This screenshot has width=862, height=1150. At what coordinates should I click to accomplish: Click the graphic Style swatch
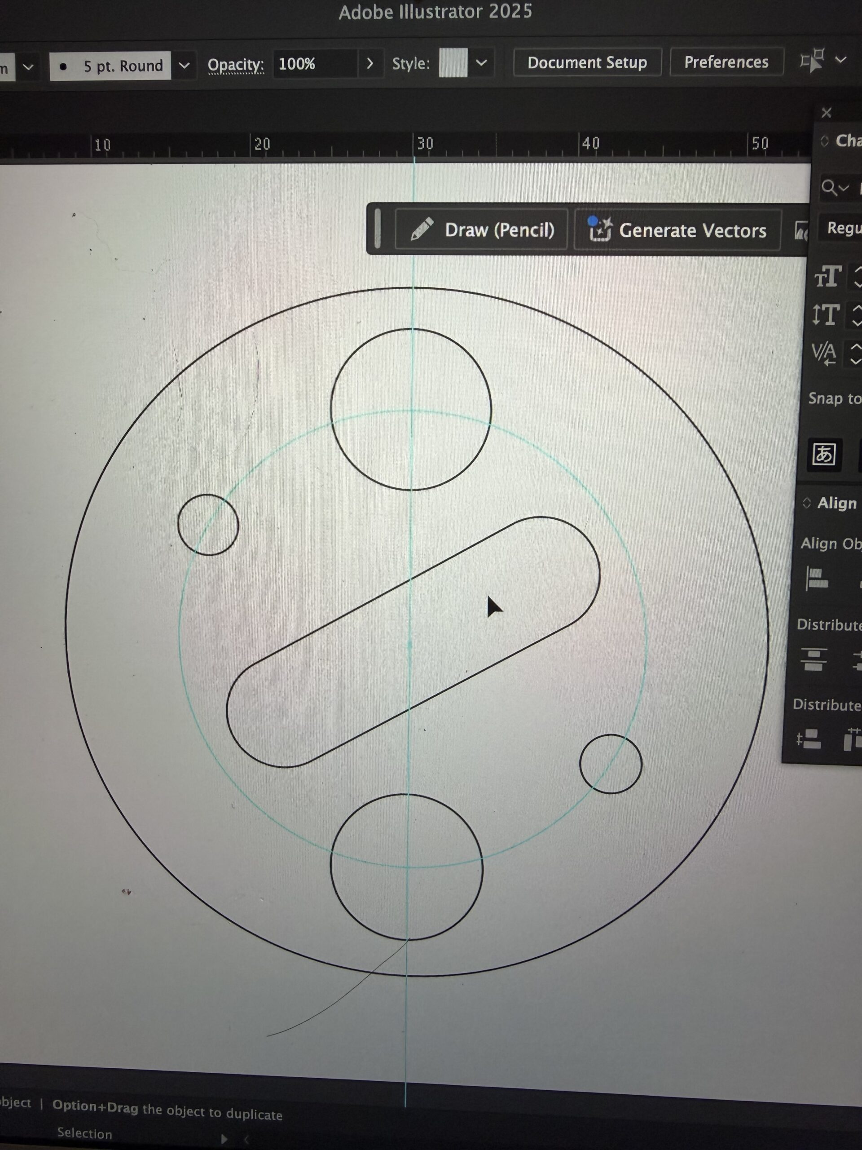453,63
